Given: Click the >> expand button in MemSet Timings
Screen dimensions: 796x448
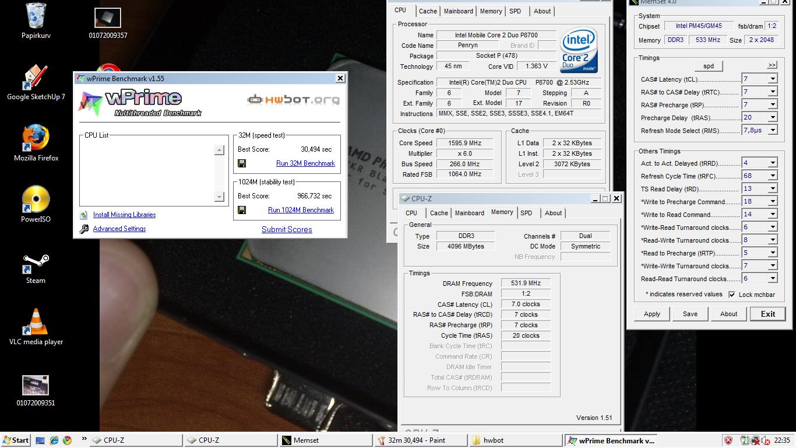Looking at the screenshot, I should [772, 65].
